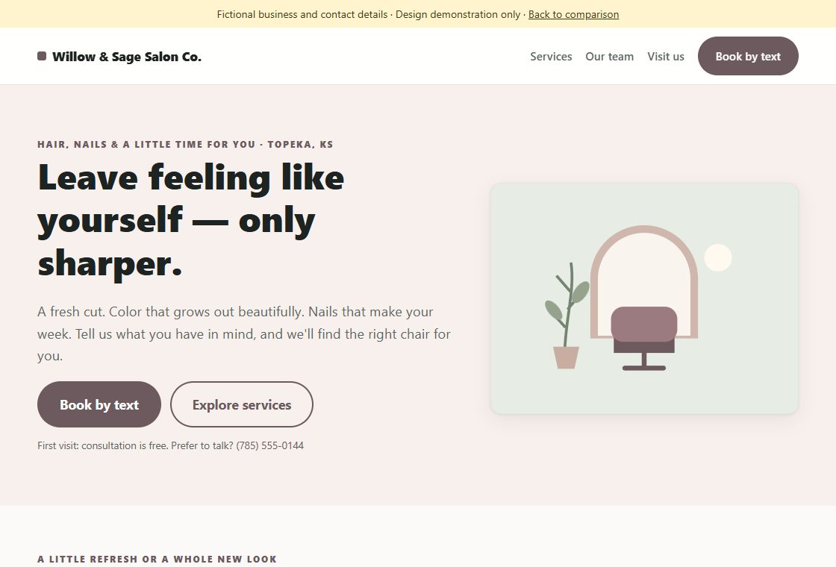
Task: Click the paragraph starting A fresh cut
Action: [x=244, y=333]
